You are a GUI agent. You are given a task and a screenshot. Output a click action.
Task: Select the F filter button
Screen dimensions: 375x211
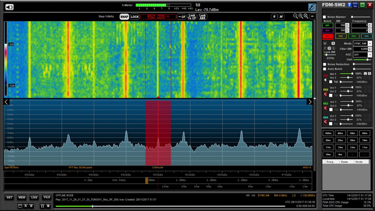tap(325, 48)
